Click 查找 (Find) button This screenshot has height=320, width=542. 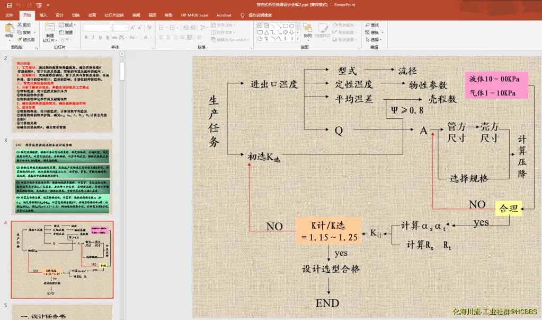coord(372,25)
